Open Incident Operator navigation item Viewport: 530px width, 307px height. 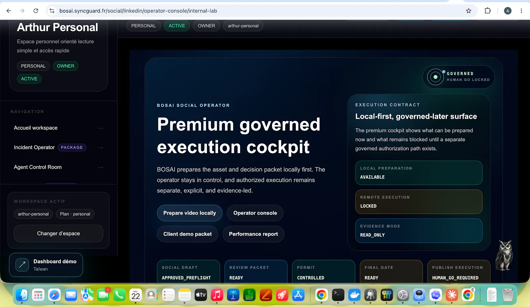(58, 148)
